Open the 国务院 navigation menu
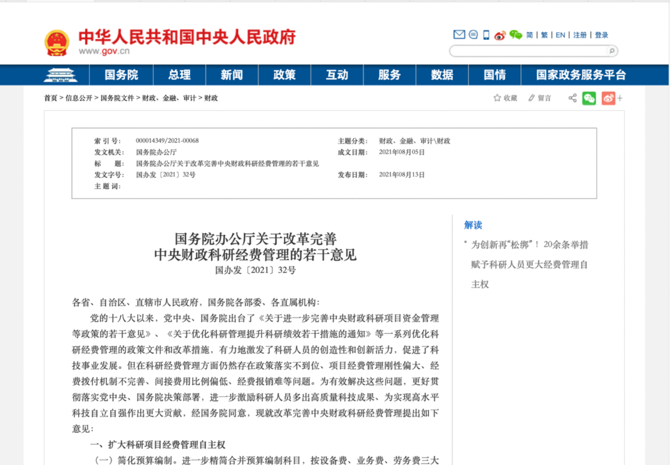Viewport: 670px width, 465px height. (121, 75)
